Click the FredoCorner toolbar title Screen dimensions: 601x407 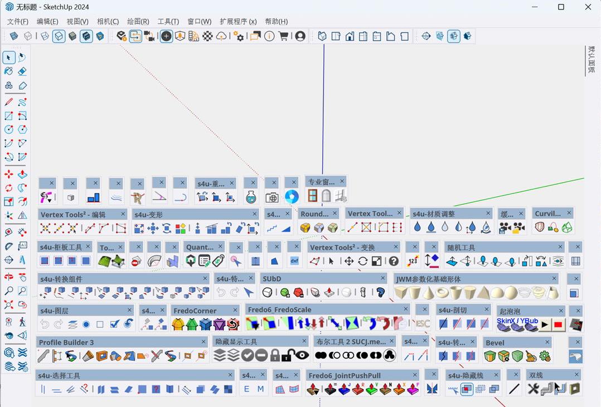[x=195, y=311]
